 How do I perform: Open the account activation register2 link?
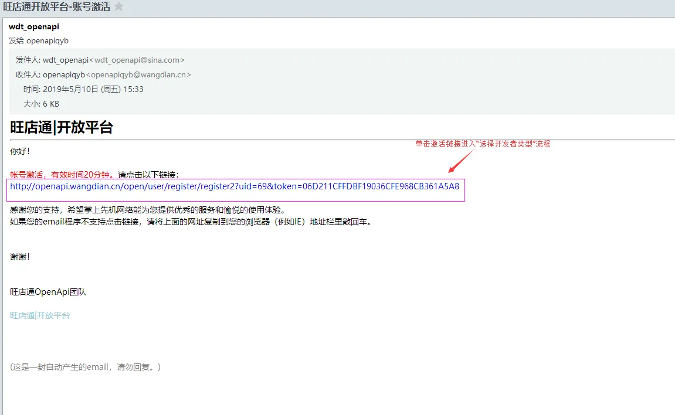pyautogui.click(x=235, y=186)
